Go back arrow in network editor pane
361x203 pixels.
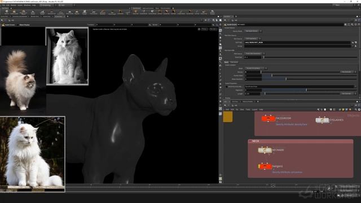point(225,105)
